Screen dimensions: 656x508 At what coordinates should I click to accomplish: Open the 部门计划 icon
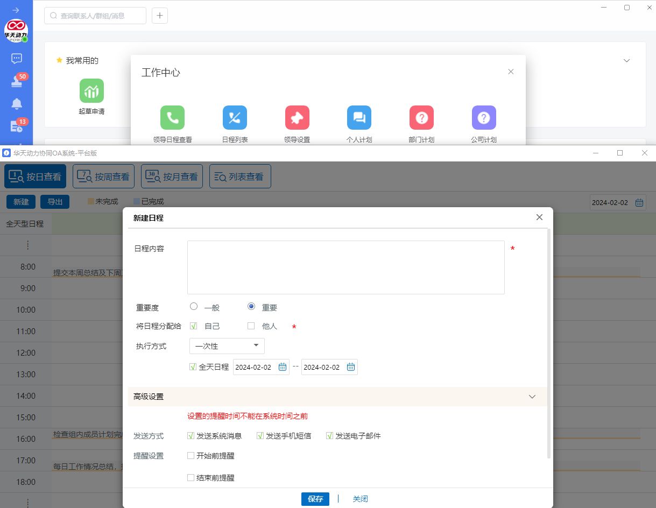421,118
